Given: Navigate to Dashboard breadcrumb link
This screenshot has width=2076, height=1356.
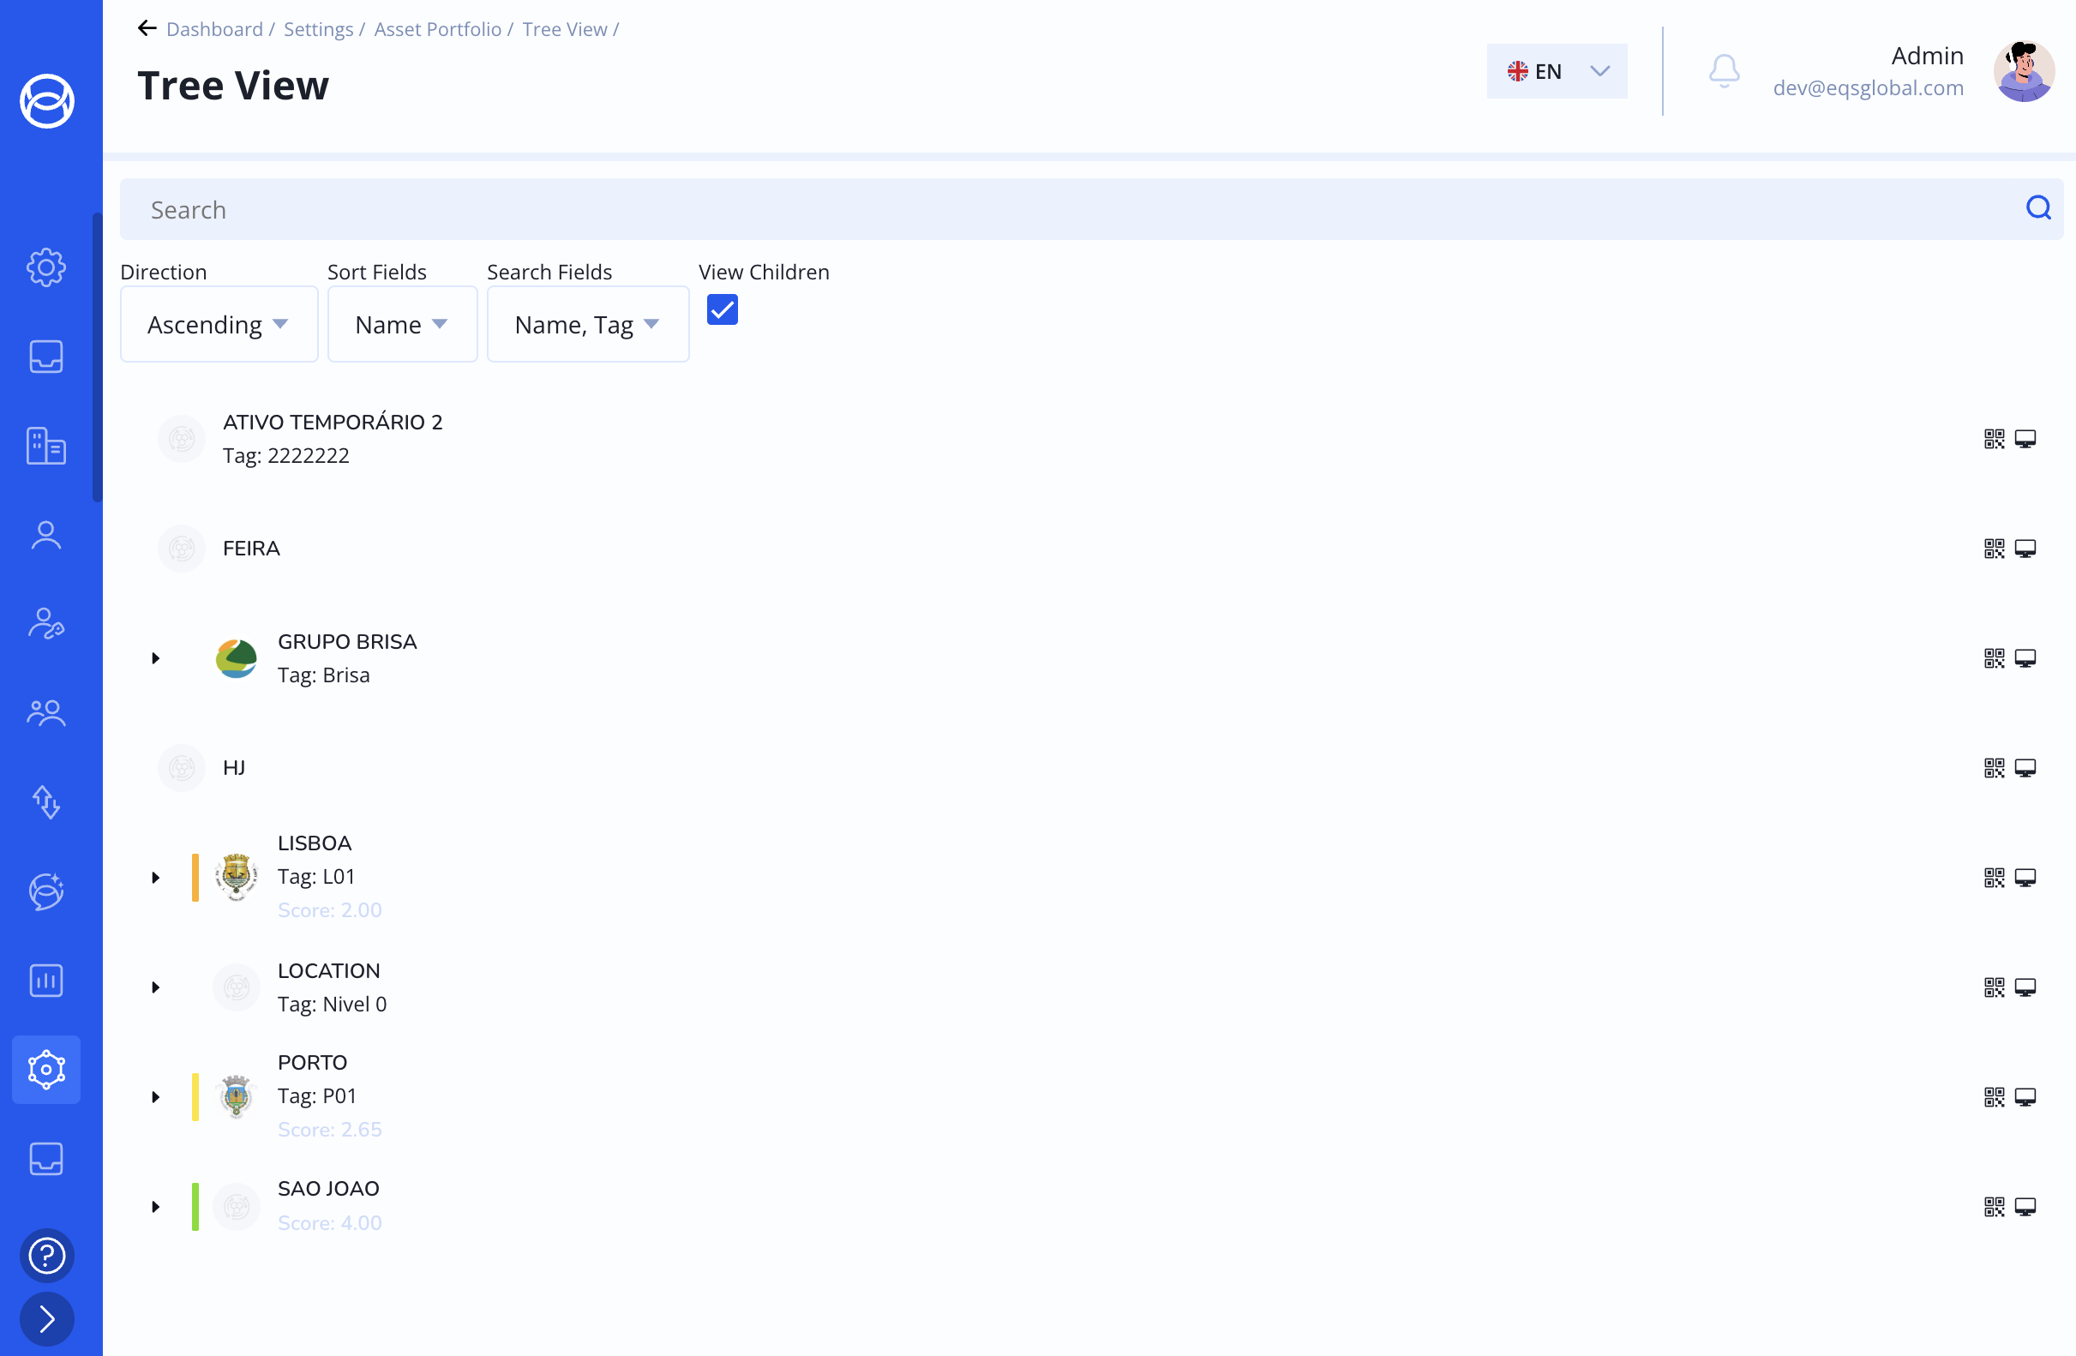Looking at the screenshot, I should [x=213, y=30].
